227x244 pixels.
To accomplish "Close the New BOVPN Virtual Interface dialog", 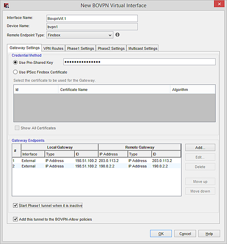I will click(x=219, y=4).
